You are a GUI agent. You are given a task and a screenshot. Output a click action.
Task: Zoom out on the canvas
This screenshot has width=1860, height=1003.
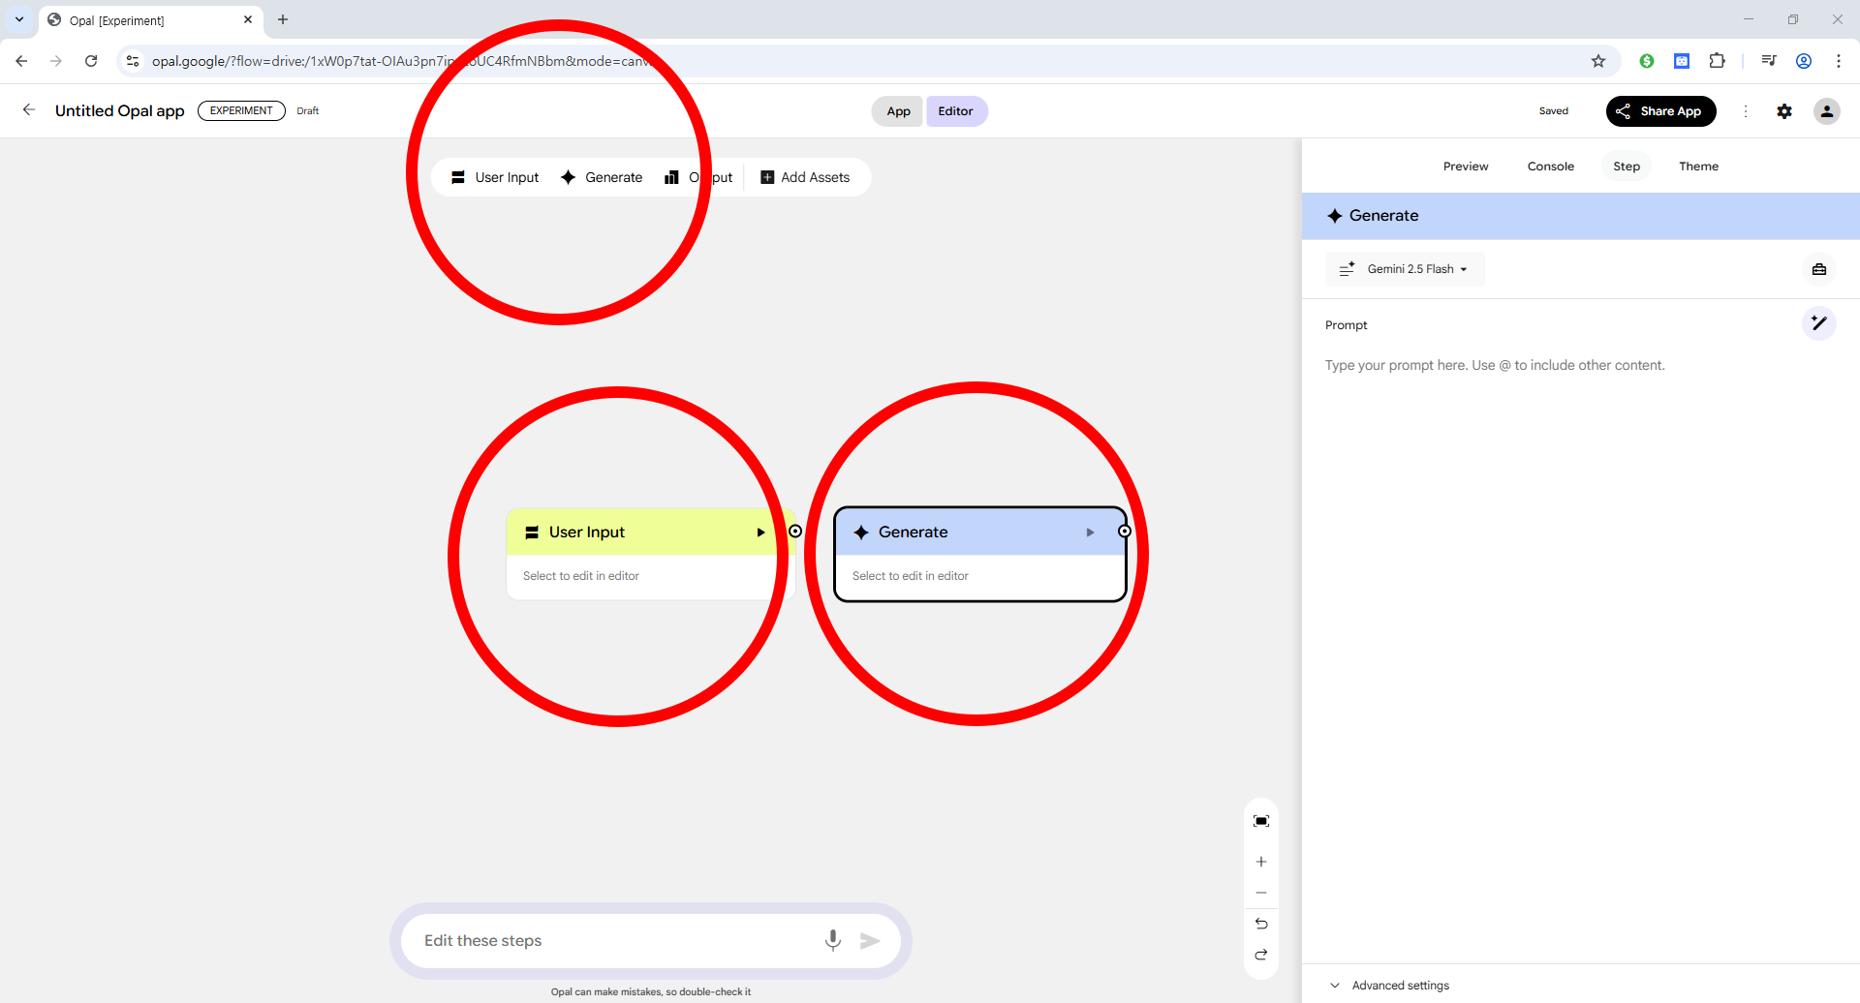tap(1261, 893)
